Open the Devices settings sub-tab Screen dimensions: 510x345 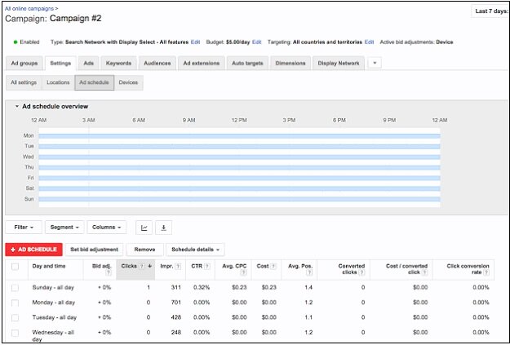point(128,82)
